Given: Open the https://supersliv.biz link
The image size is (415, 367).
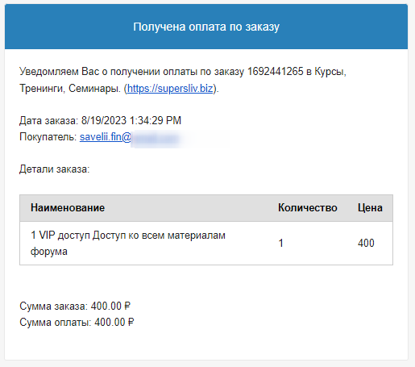Looking at the screenshot, I should pyautogui.click(x=170, y=89).
